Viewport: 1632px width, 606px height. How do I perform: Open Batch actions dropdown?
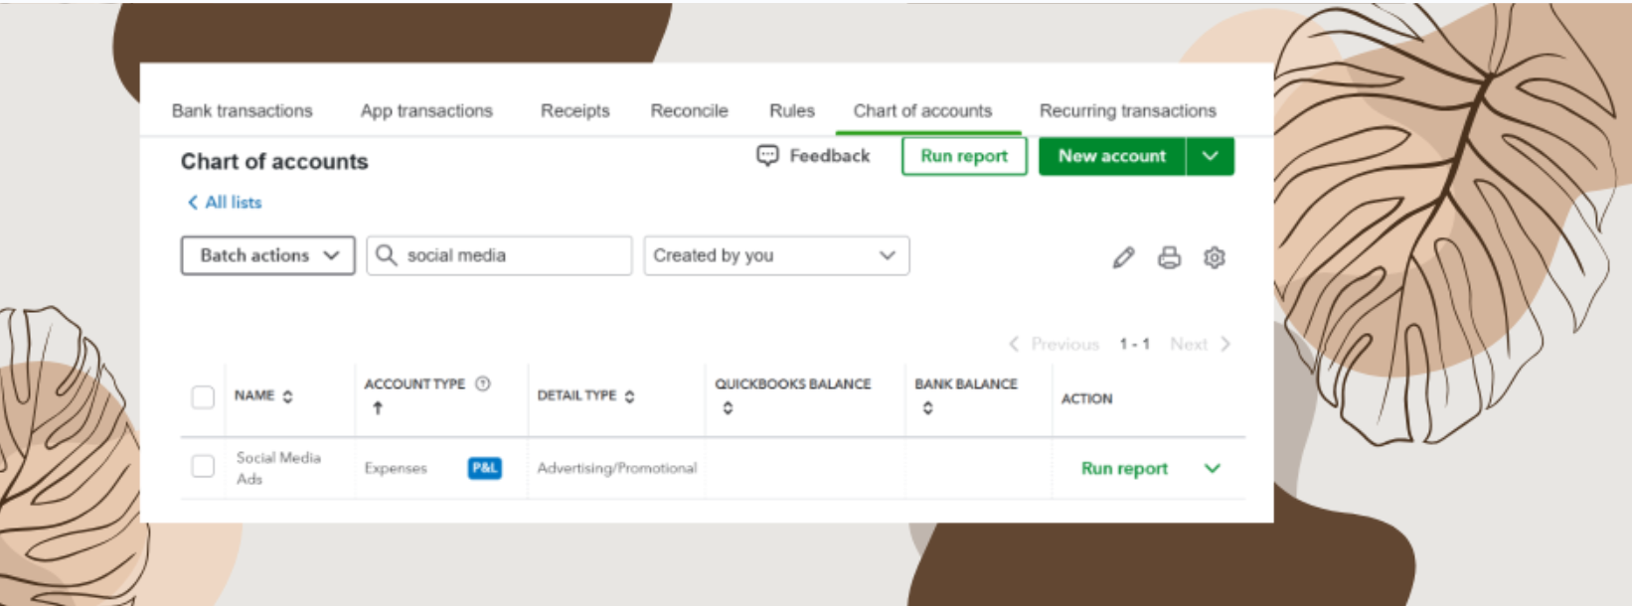click(268, 255)
